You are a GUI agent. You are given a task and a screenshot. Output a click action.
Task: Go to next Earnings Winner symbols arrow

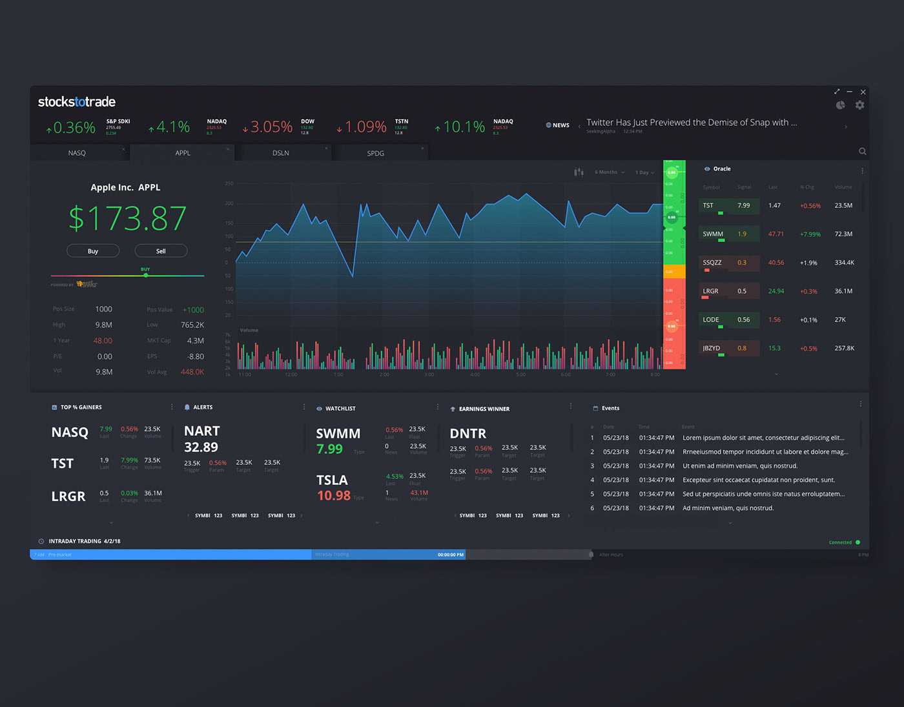[x=568, y=515]
